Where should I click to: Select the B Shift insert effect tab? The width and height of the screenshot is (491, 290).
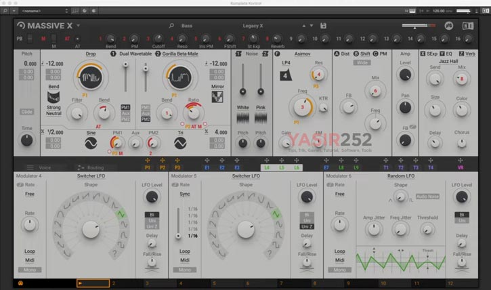tap(362, 54)
